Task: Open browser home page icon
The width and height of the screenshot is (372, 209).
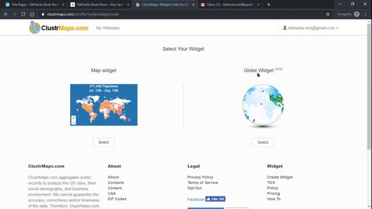Action: click(x=32, y=14)
